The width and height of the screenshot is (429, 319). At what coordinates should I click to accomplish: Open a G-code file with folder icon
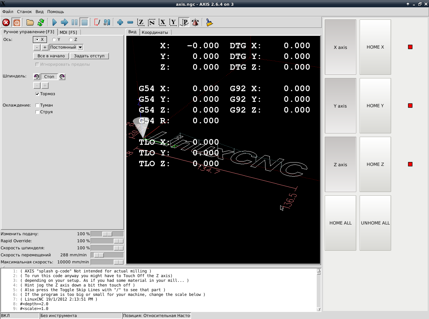tap(30, 22)
